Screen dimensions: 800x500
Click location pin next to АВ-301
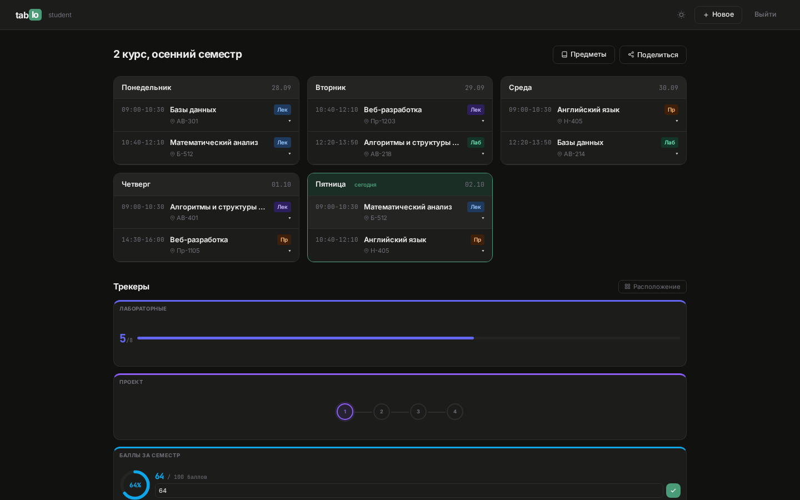click(x=172, y=121)
